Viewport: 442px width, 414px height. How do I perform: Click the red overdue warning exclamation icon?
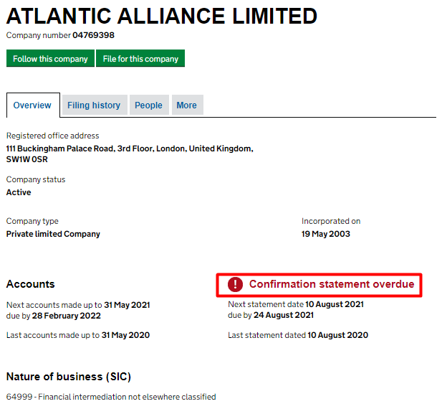[x=236, y=285]
